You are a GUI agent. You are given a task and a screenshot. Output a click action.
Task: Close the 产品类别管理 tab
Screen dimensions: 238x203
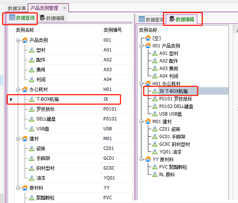point(65,8)
